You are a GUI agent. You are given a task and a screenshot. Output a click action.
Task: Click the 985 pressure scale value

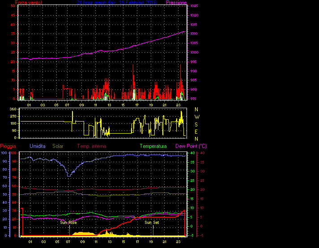point(193,80)
